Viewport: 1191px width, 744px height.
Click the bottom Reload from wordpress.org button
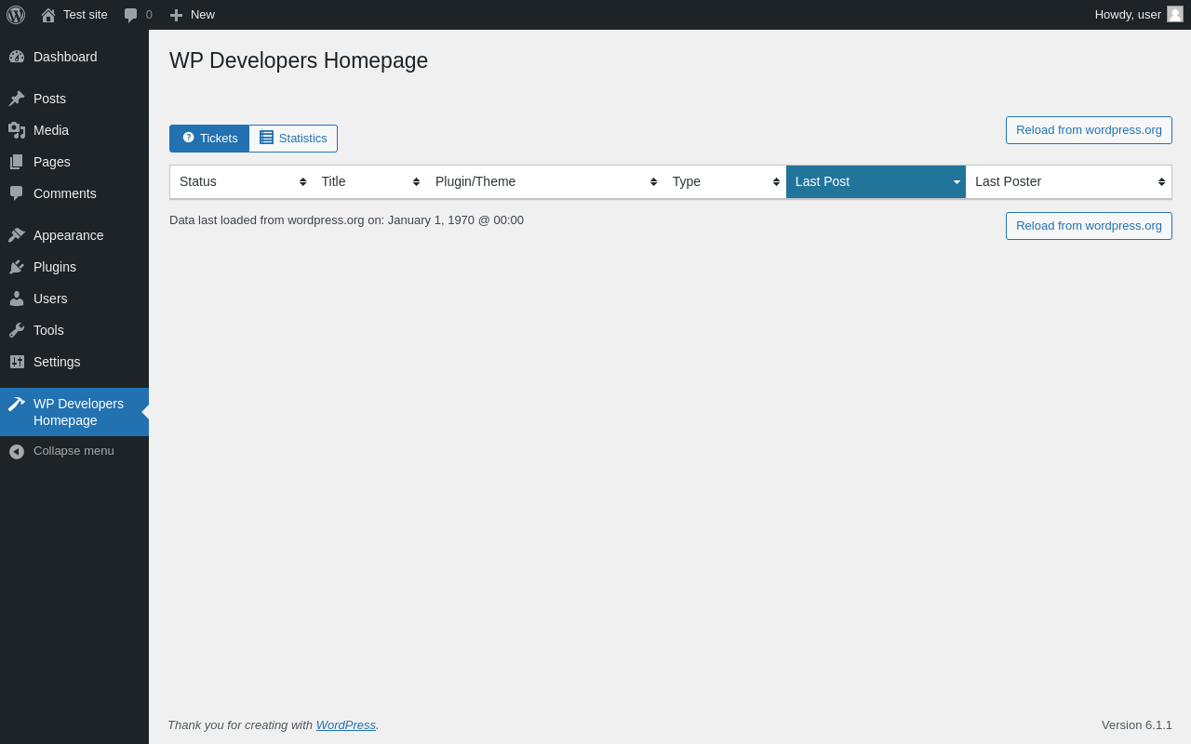tap(1089, 226)
